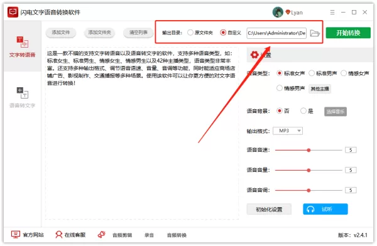377x246 pixels.
Task: Click the output directory path field
Action: point(276,33)
